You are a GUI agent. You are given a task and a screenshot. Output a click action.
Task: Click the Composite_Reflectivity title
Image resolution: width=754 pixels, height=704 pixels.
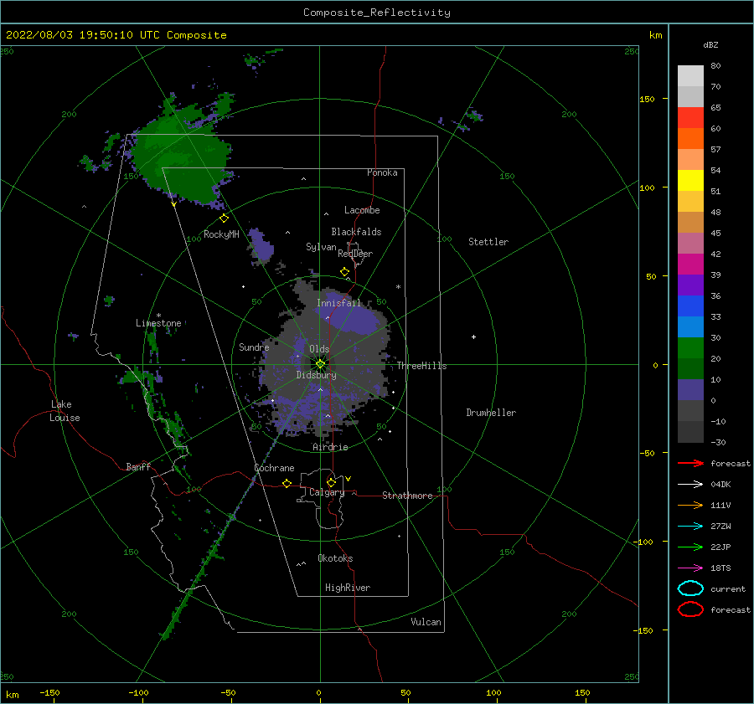click(376, 13)
